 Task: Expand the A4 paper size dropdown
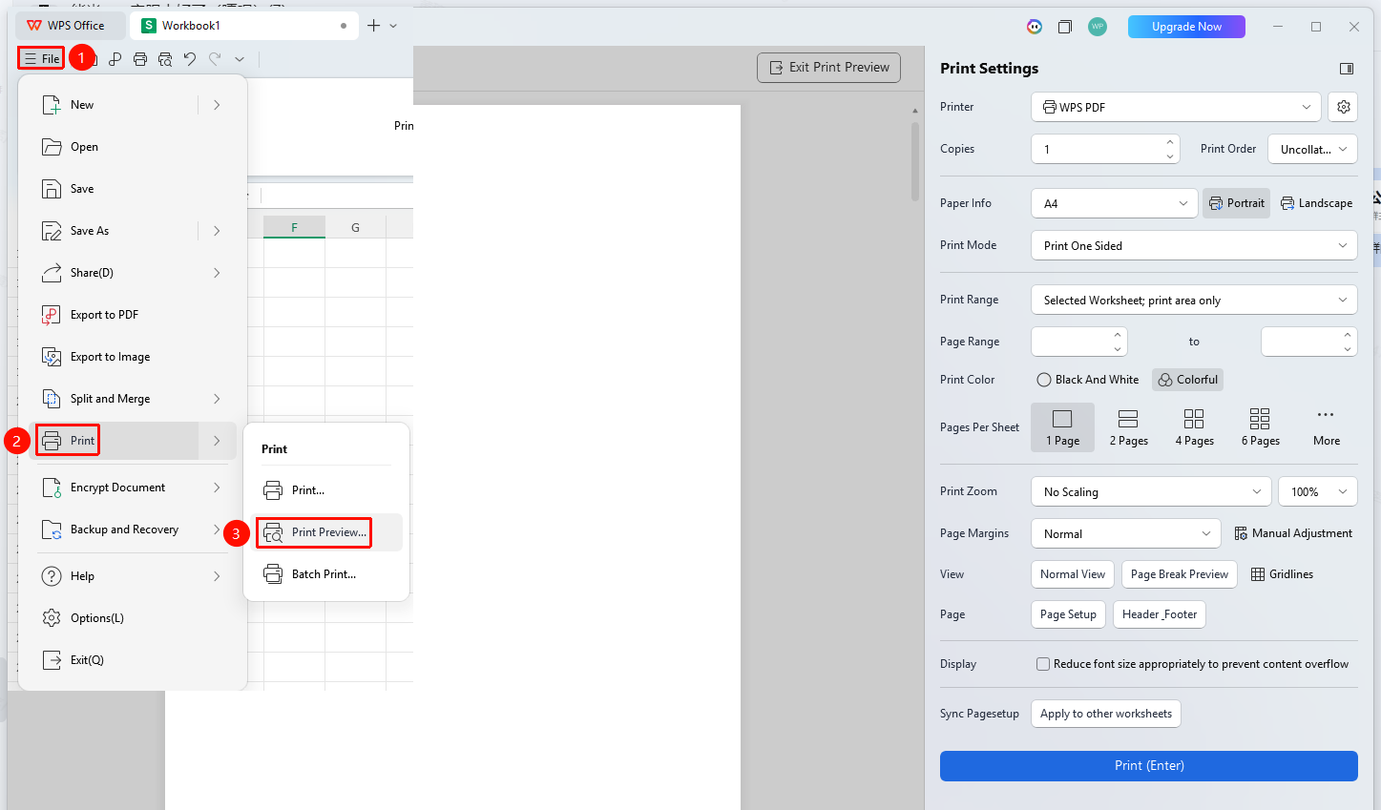click(x=1115, y=203)
